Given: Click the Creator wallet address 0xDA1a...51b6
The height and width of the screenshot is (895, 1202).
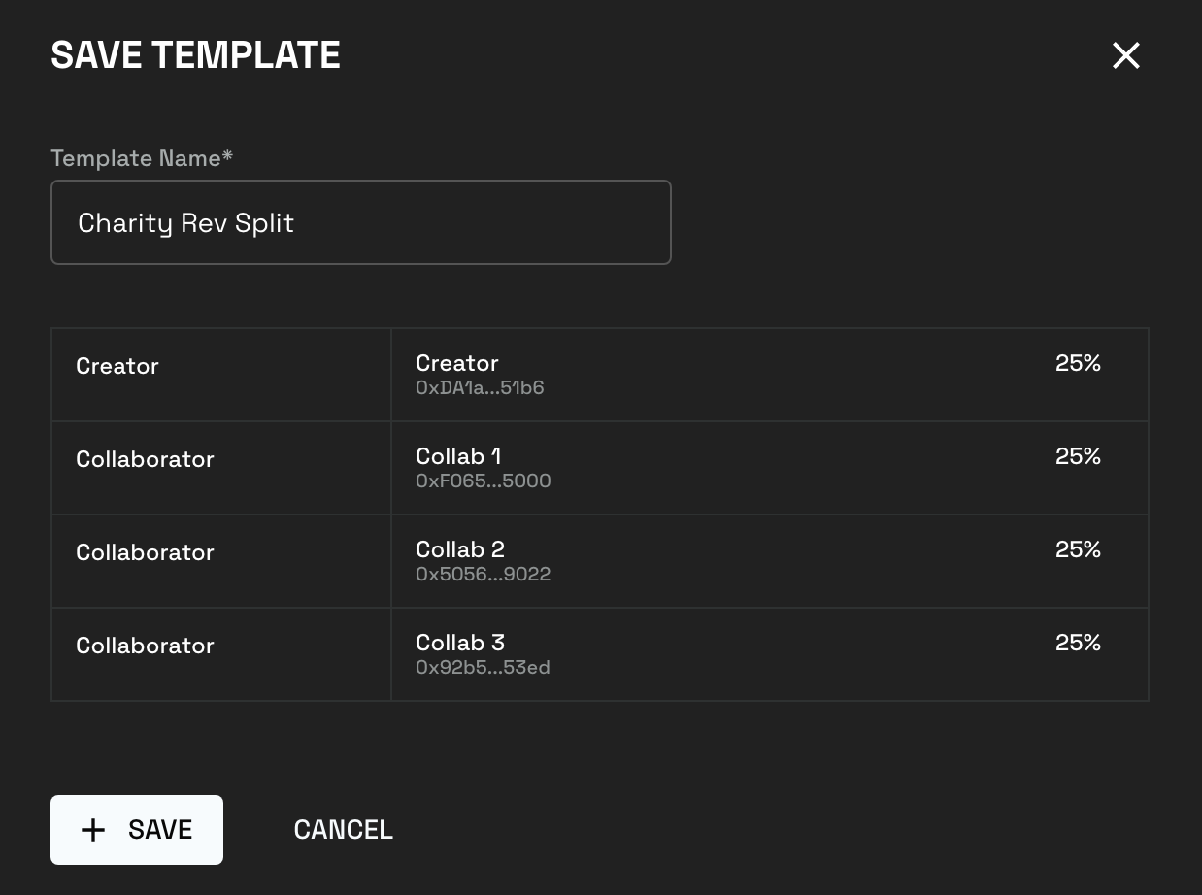Looking at the screenshot, I should point(479,388).
